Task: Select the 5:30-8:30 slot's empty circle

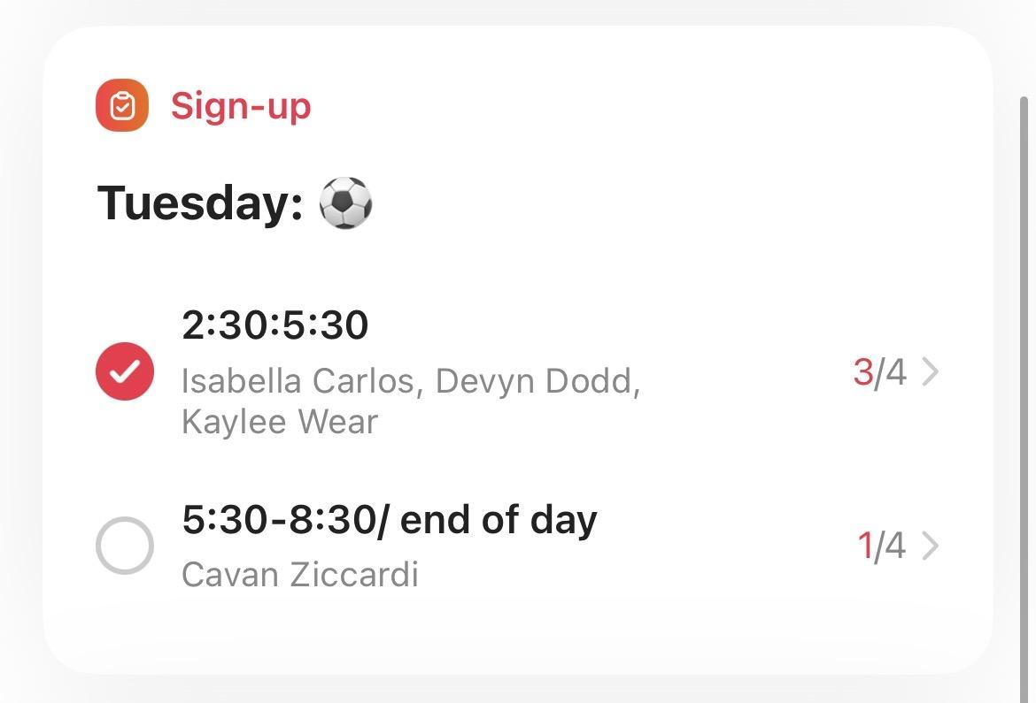Action: [125, 546]
